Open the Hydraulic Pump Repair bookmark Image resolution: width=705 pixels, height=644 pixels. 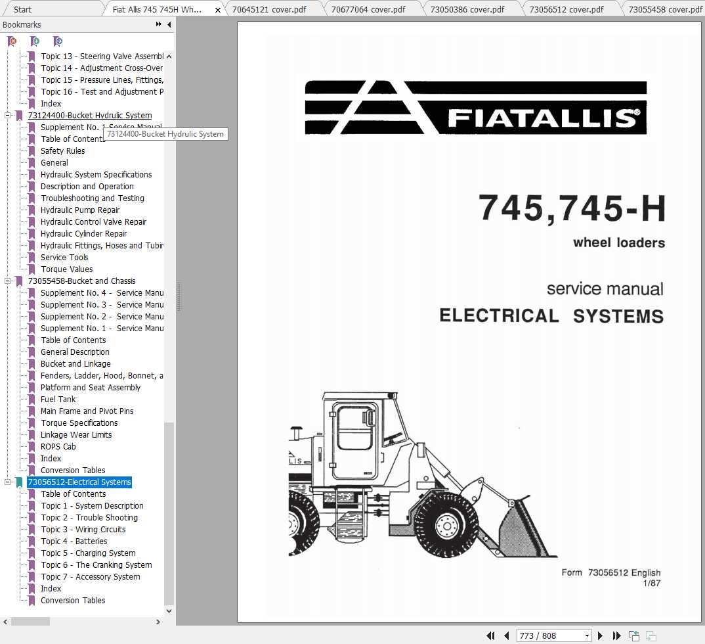point(80,210)
